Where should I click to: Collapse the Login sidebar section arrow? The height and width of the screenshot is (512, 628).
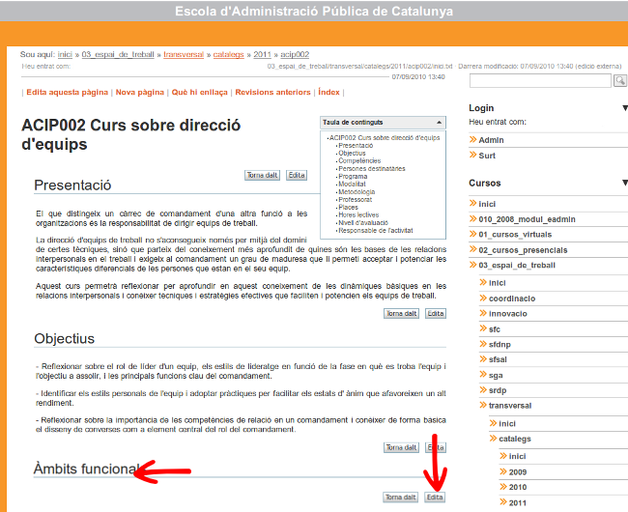[625, 108]
